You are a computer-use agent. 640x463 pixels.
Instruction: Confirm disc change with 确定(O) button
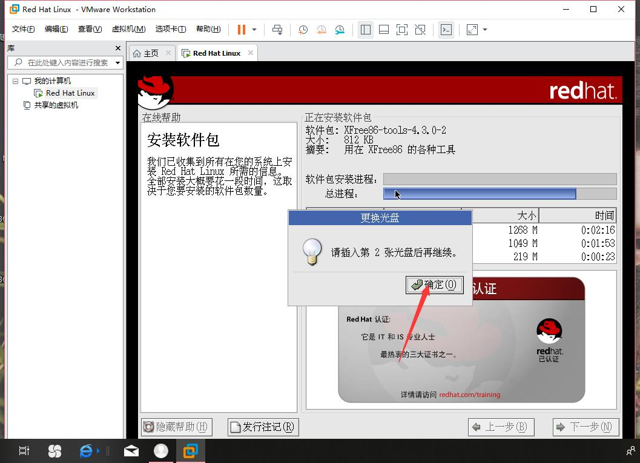(434, 284)
